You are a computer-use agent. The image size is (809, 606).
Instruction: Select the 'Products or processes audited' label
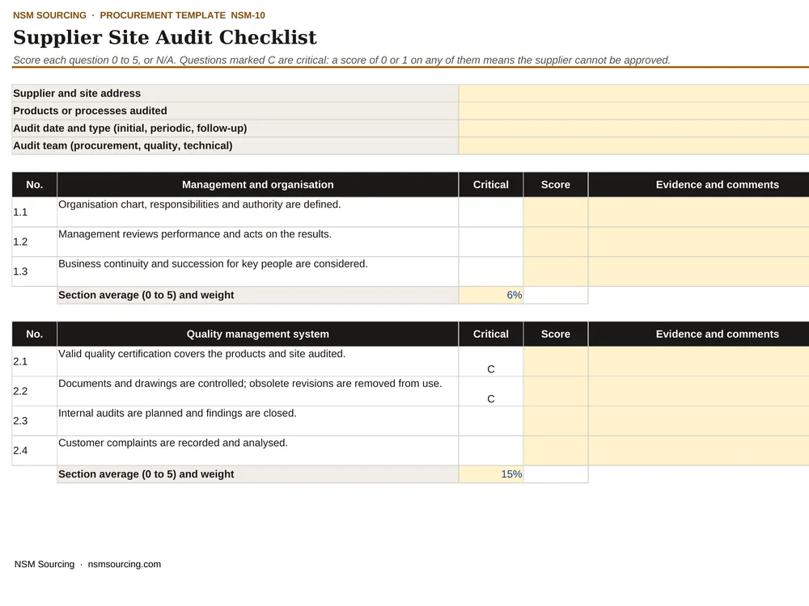90,111
